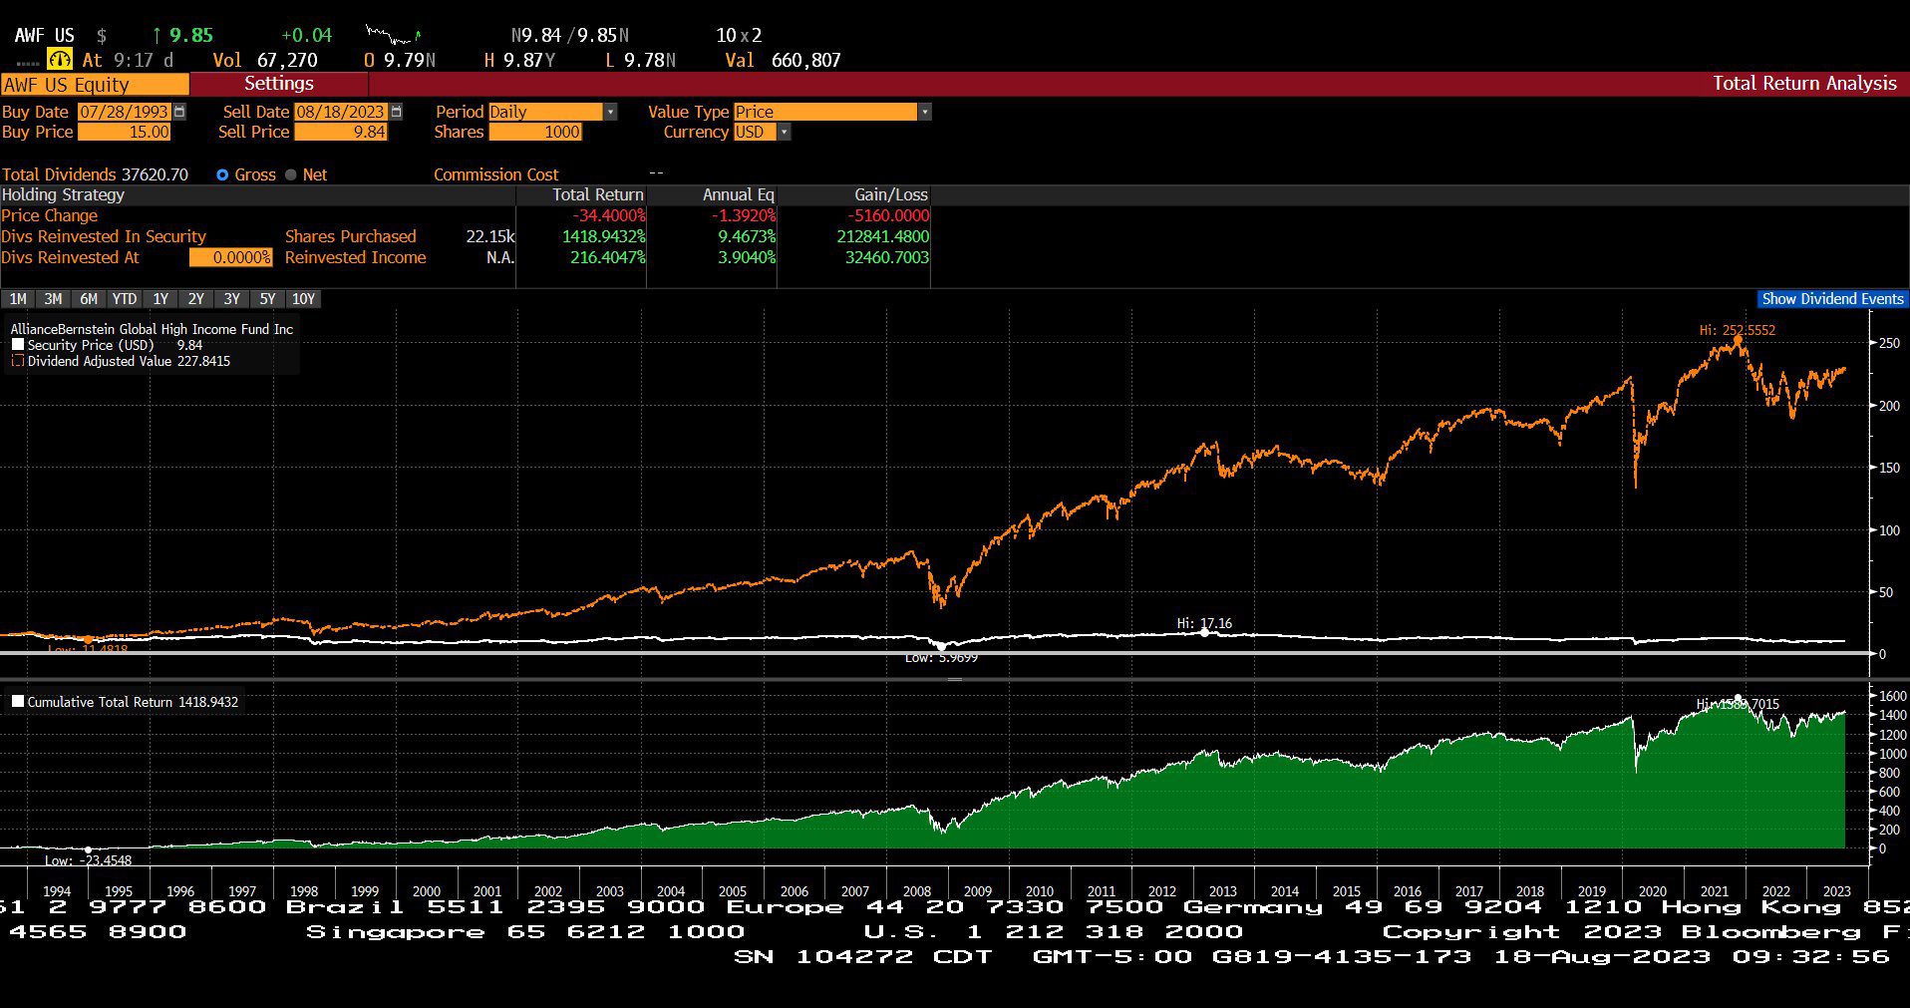Click the green up-arrow next to 9.85
The height and width of the screenshot is (1008, 1910).
pyautogui.click(x=158, y=35)
